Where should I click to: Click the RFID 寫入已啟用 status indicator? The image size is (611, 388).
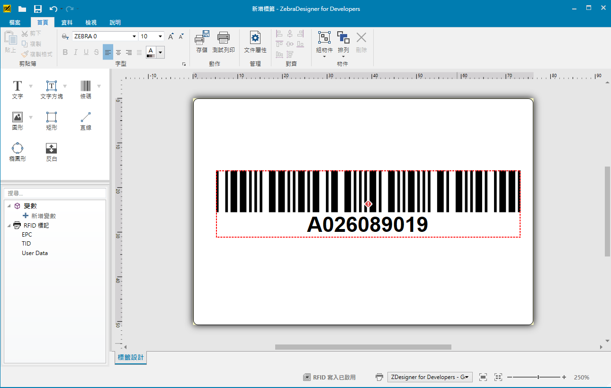pyautogui.click(x=330, y=377)
